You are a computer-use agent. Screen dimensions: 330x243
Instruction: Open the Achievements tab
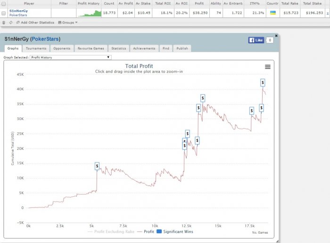[x=144, y=49]
